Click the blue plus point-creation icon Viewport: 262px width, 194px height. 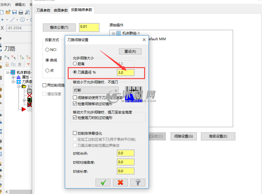point(2,20)
